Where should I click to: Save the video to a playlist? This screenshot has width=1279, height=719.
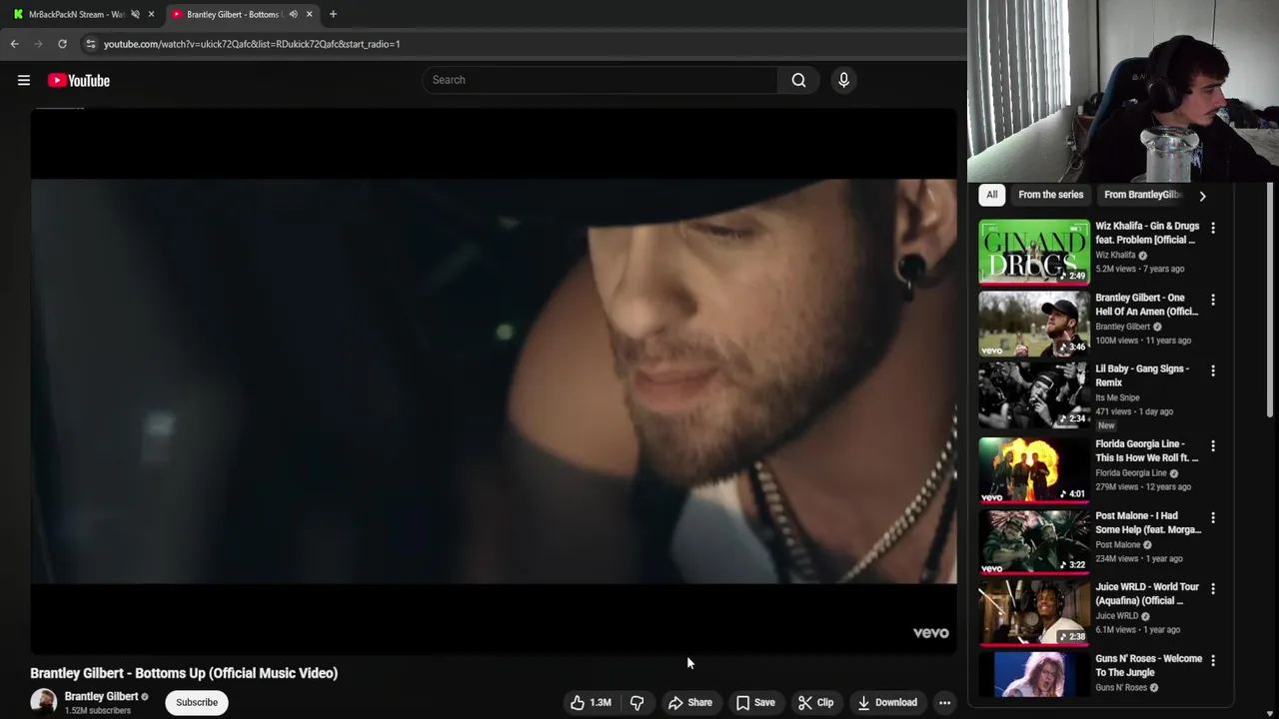(755, 702)
